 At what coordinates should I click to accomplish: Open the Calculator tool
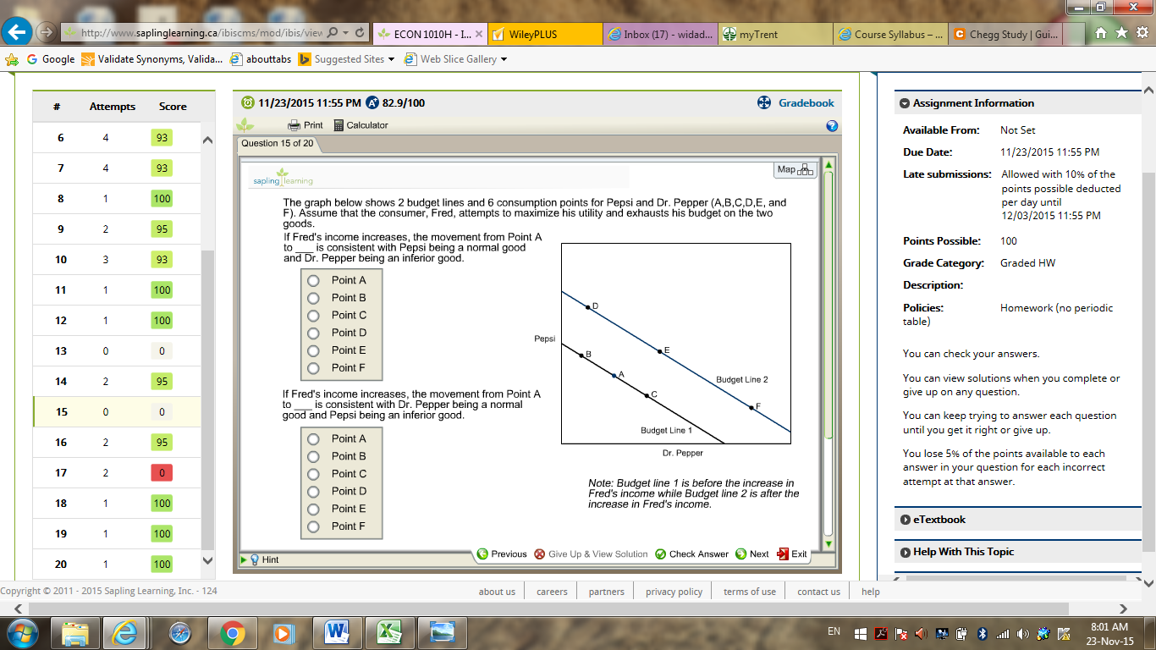click(x=361, y=125)
